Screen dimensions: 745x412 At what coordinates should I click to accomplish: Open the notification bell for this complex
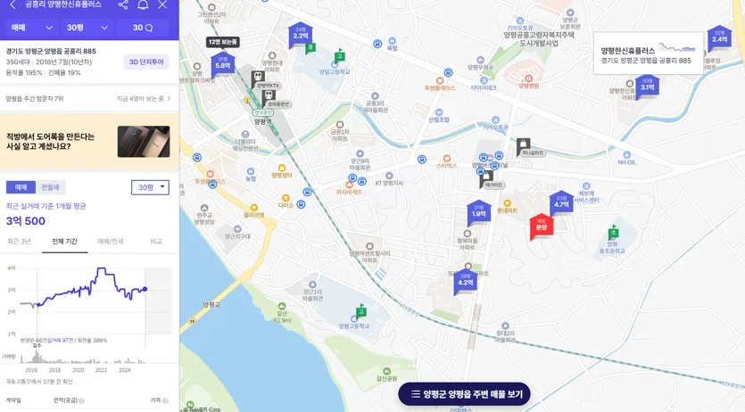pos(143,4)
